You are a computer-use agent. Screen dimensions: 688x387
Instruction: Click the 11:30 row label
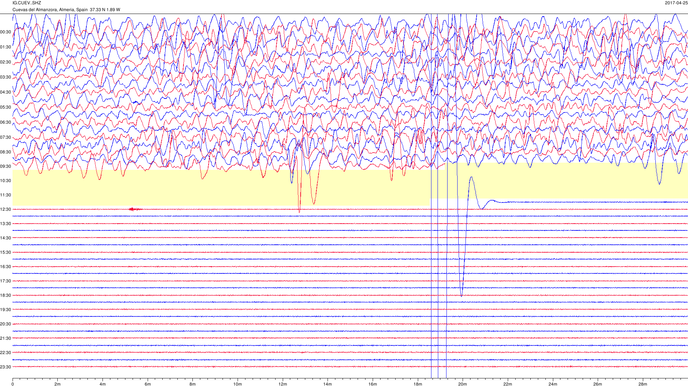pyautogui.click(x=5, y=195)
